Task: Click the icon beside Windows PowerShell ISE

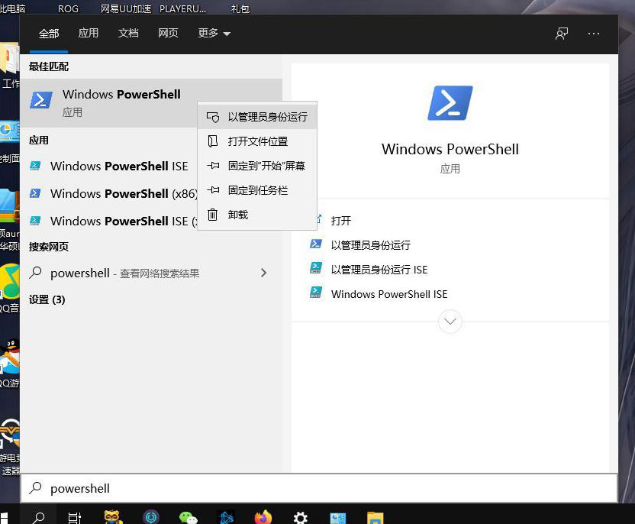Action: click(x=35, y=166)
